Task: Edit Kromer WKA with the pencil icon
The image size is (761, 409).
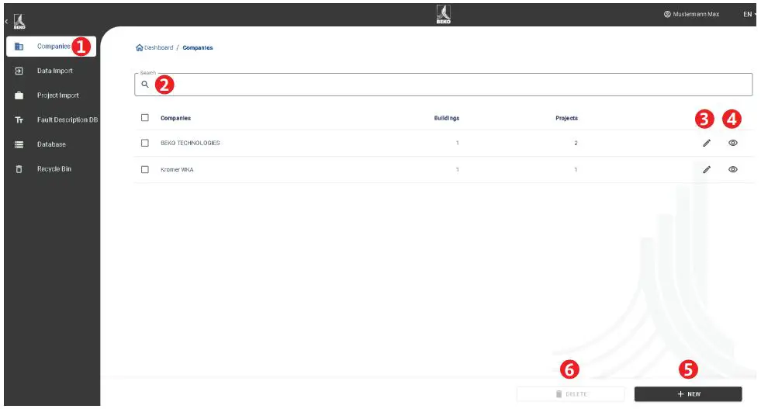Action: coord(707,169)
